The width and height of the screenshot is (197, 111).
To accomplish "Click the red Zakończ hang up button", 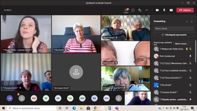I will click(185, 10).
